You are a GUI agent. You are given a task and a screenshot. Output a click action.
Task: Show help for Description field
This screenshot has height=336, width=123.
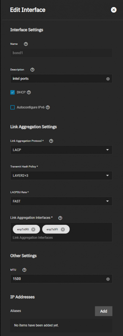[32, 69]
